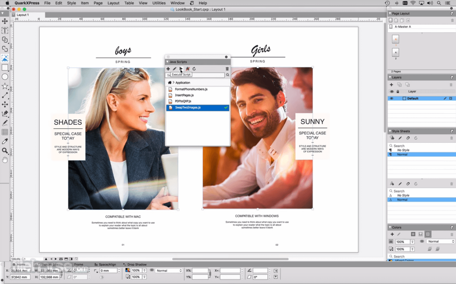This screenshot has width=456, height=284.
Task: Select the Starburst tool
Action: pyautogui.click(x=5, y=86)
